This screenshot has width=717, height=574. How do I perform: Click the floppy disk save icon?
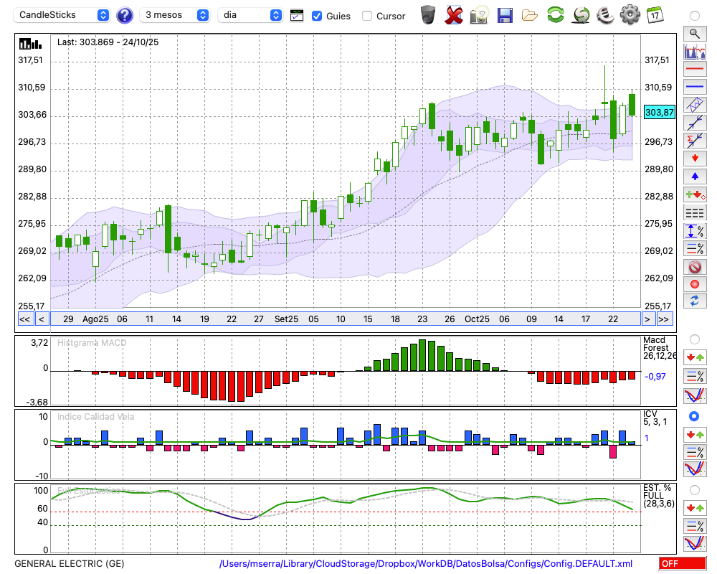[x=505, y=15]
